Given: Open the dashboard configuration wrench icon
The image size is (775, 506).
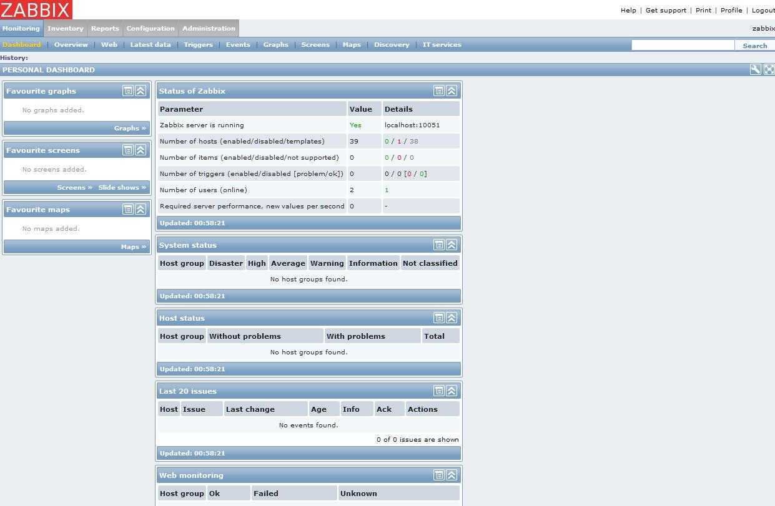Looking at the screenshot, I should point(755,70).
